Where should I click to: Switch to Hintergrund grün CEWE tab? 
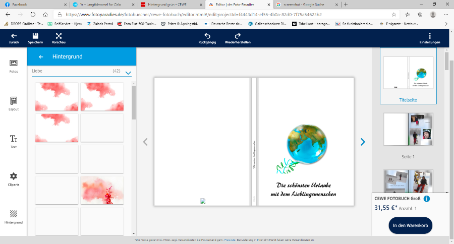(x=171, y=5)
